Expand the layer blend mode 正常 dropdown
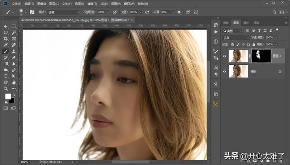The height and width of the screenshot is (165, 290). tap(236, 38)
